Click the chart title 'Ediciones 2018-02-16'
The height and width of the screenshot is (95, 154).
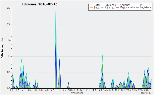40,4
